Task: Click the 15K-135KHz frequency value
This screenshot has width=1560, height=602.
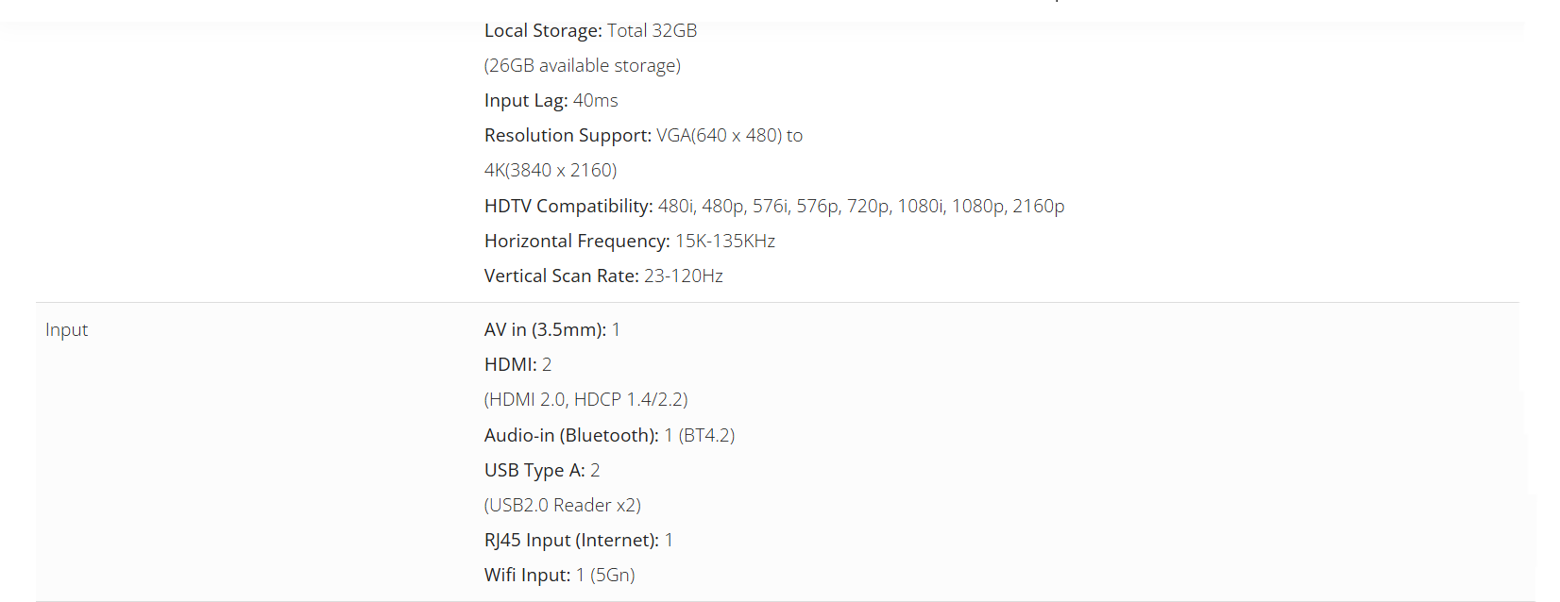Action: [x=725, y=241]
